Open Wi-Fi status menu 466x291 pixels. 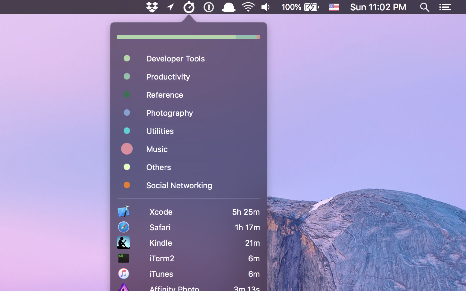click(x=248, y=7)
